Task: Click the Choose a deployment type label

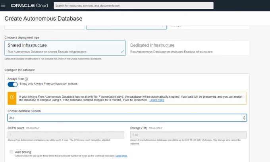Action: click(22, 38)
